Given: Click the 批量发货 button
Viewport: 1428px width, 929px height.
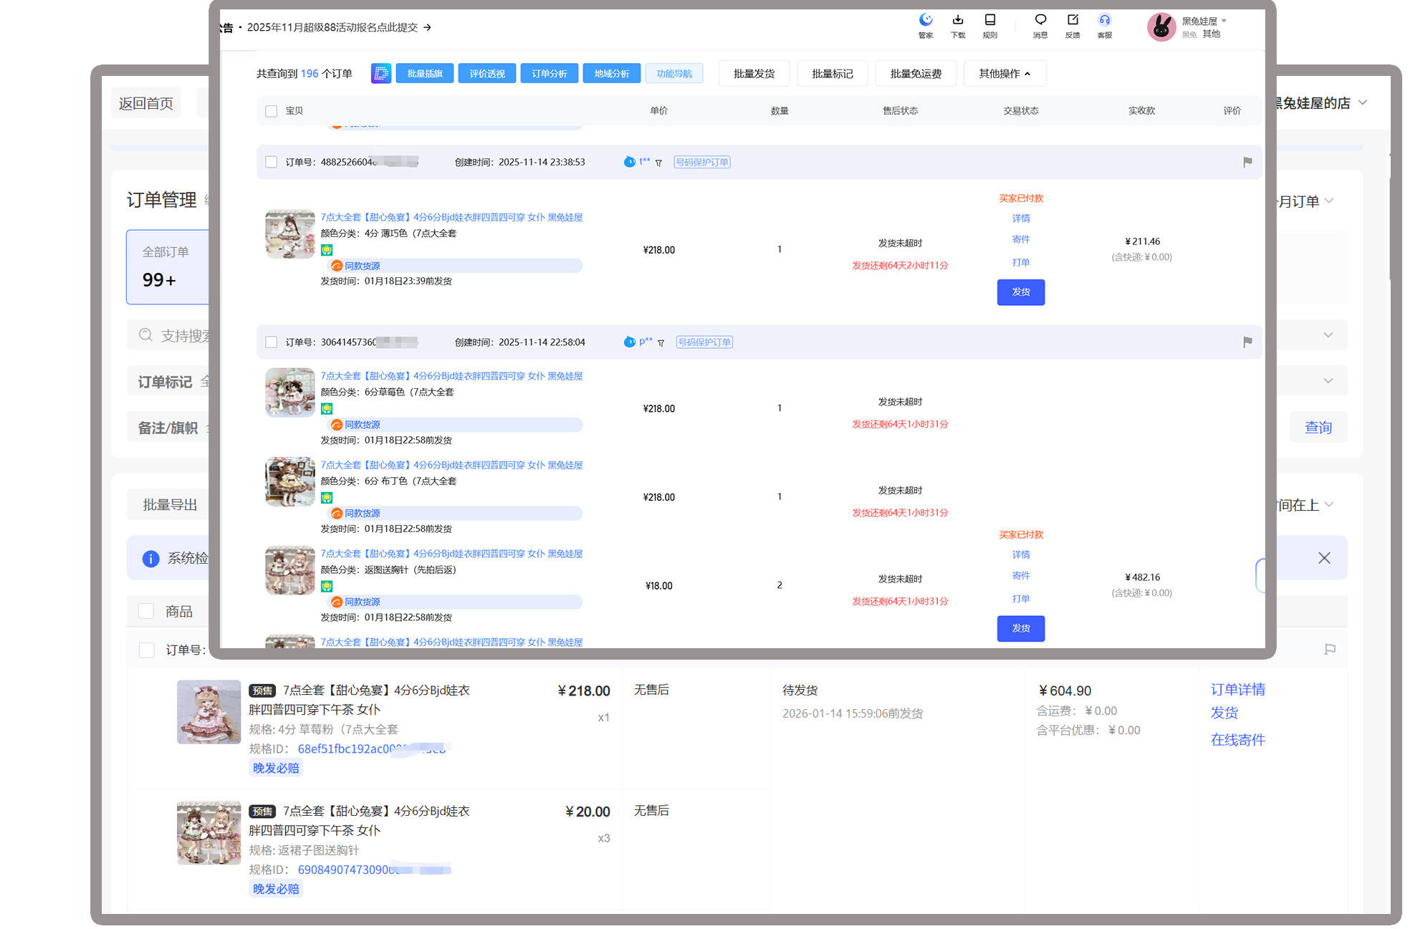Looking at the screenshot, I should (x=754, y=73).
